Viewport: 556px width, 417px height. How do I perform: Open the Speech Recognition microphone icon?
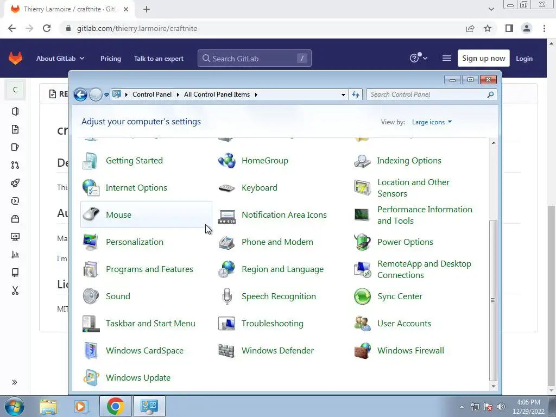(226, 296)
